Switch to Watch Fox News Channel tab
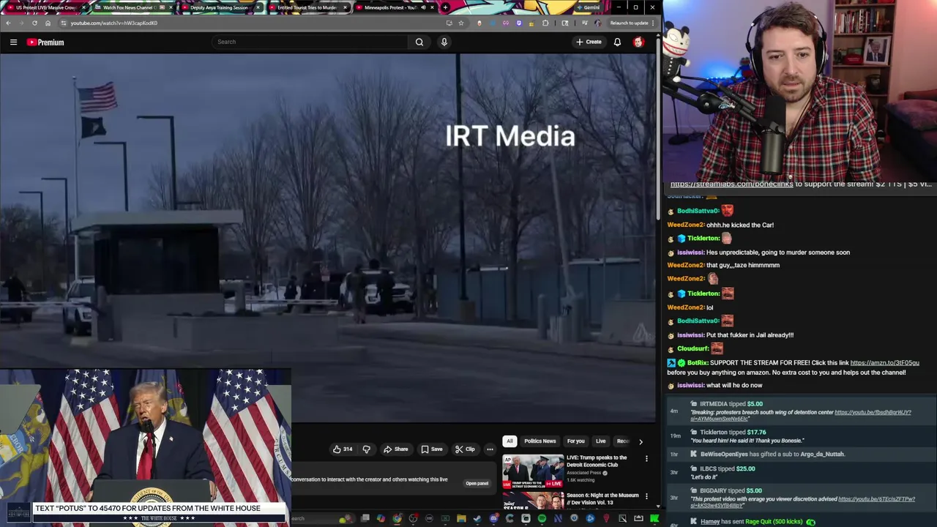937x527 pixels. click(x=132, y=7)
